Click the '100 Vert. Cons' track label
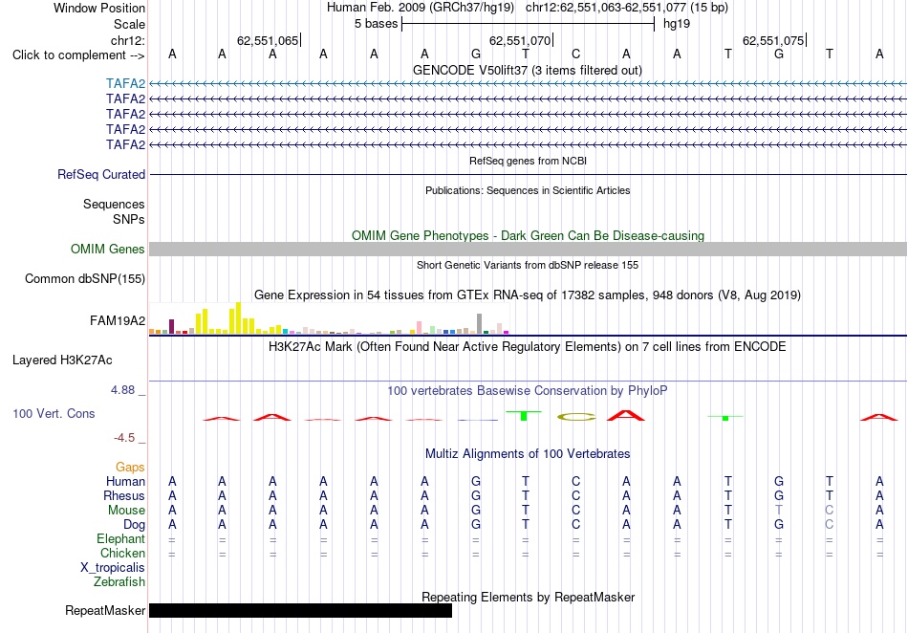 point(54,413)
